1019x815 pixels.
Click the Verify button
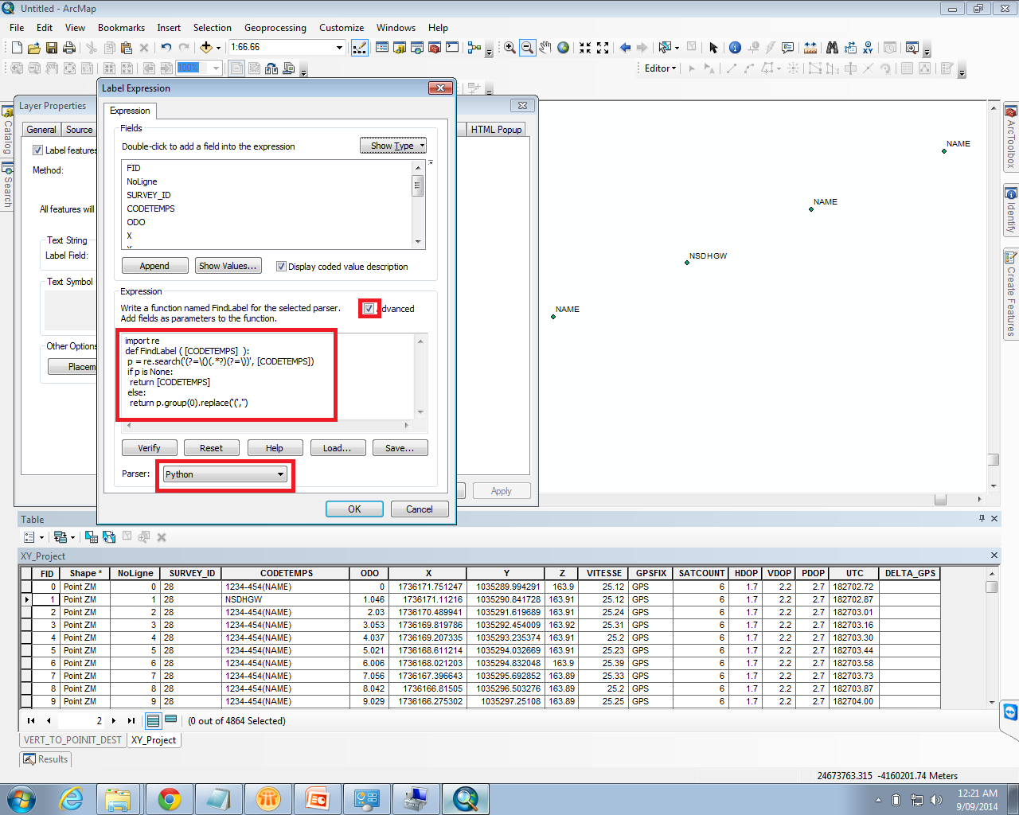[149, 448]
